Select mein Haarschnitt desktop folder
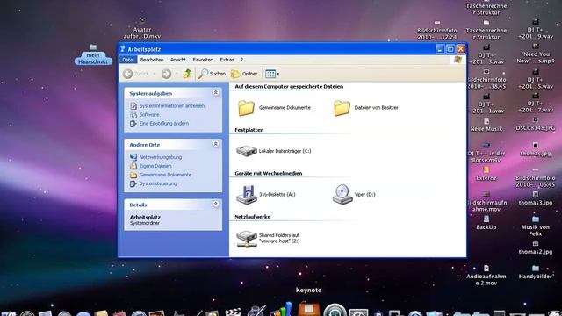Viewport: 562px width, 316px height. point(93,54)
